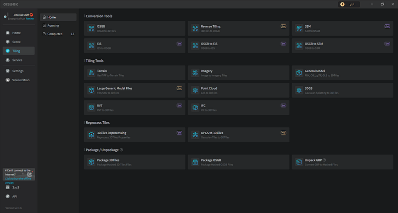Click the Tiling Tools heading
This screenshot has height=213, width=398.
[95, 61]
